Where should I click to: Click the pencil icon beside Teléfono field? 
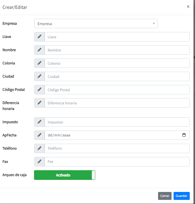[x=39, y=148]
